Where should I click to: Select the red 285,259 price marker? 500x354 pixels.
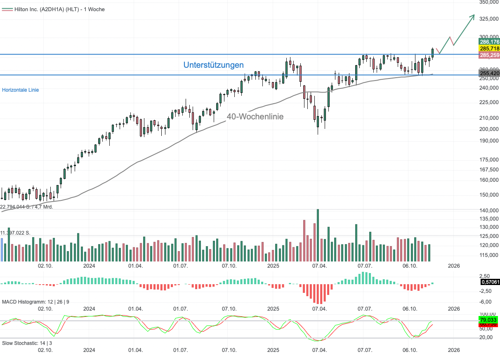(x=489, y=55)
